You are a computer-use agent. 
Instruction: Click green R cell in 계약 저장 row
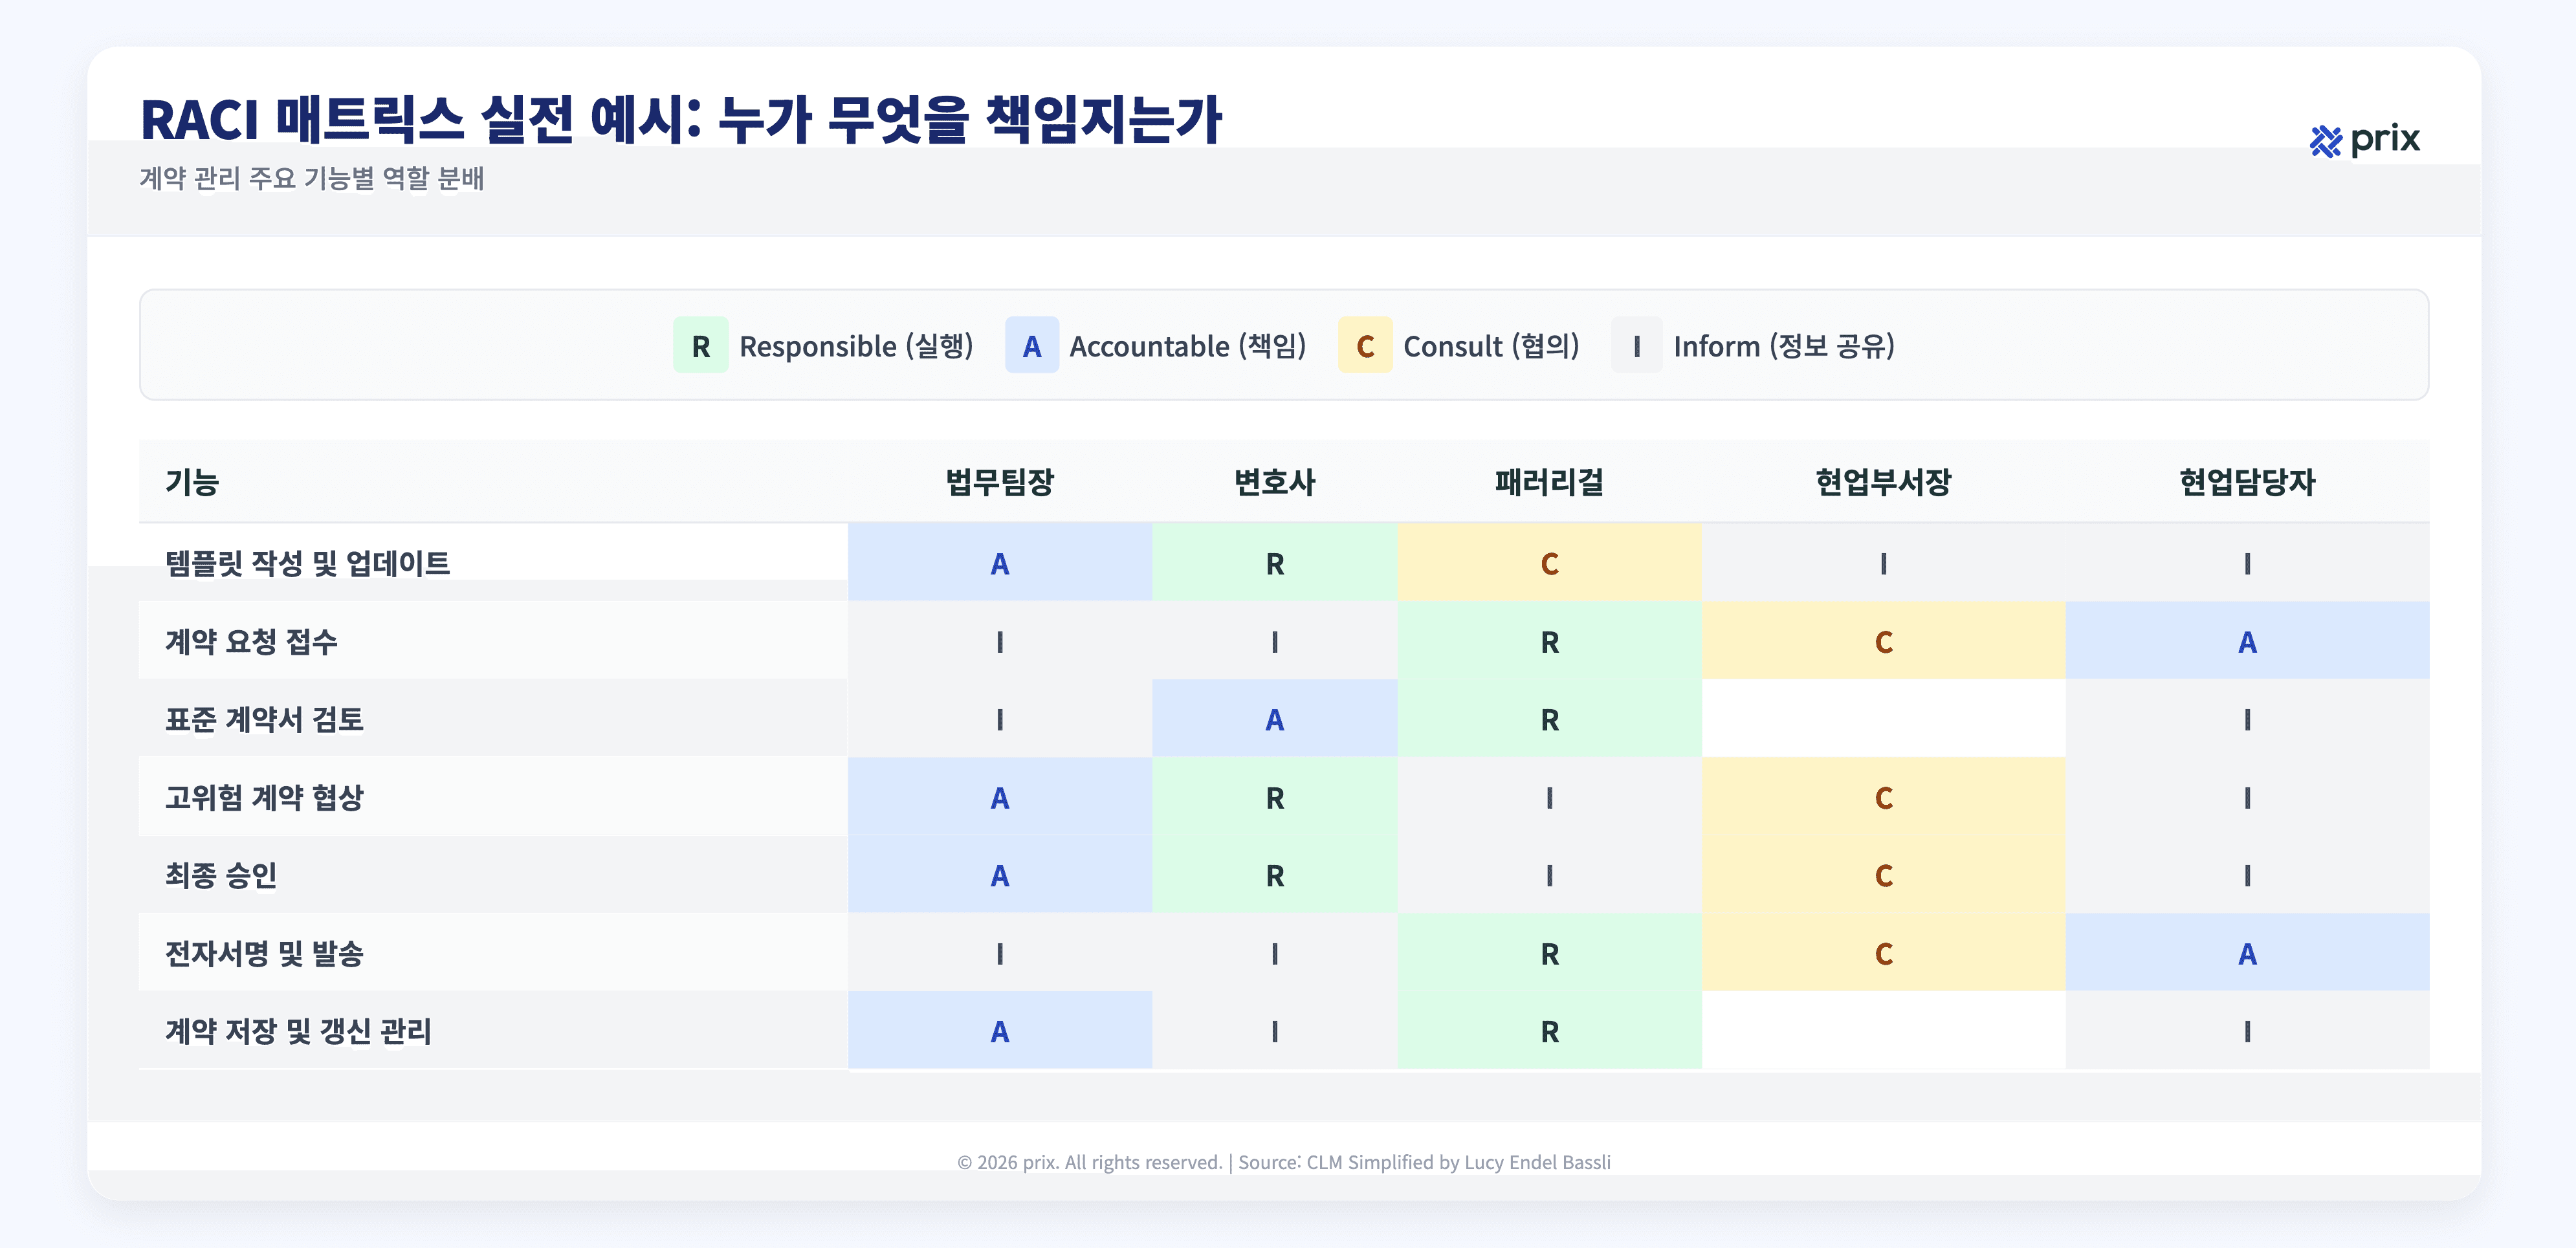(1549, 1031)
